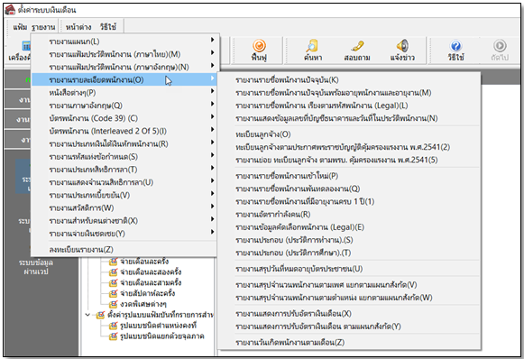This screenshot has height=359, width=524.
Task: Choose รายงานรายชื่อพนักงานเข้าใหม่(P)
Action: (349, 176)
